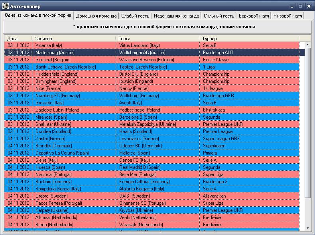The width and height of the screenshot is (315, 235).
Task: Select Nice (France) row
Action: (152, 88)
